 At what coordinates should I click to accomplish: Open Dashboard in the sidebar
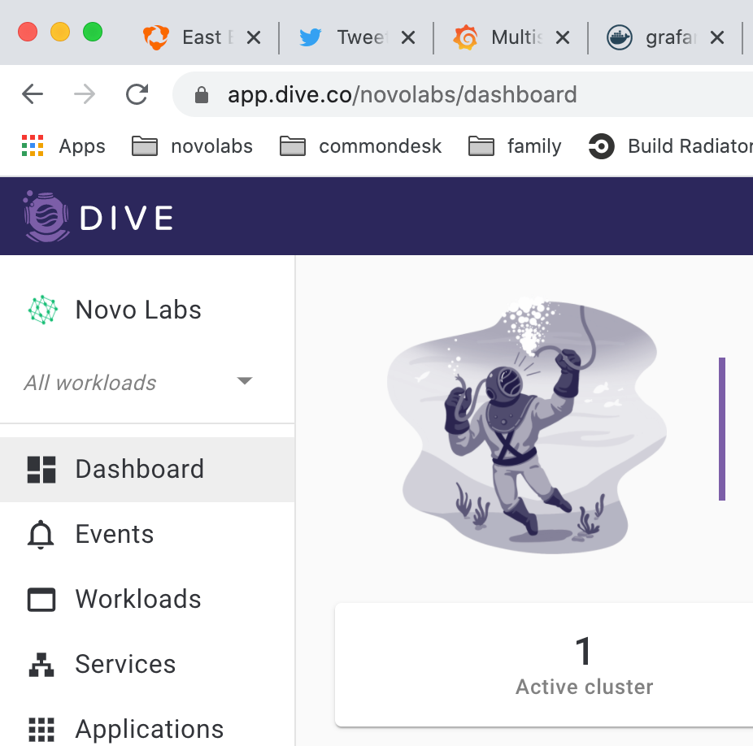point(147,469)
